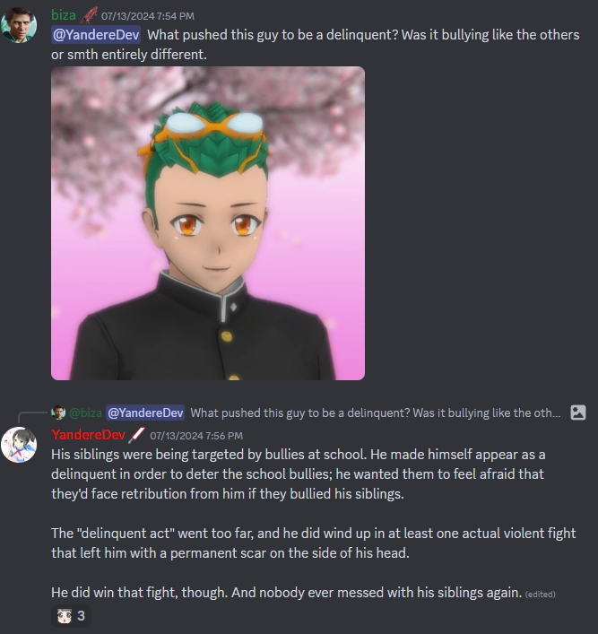Image resolution: width=598 pixels, height=634 pixels.
Task: Click the 07/13/2024 7:56 PM timestamp
Action: (196, 436)
